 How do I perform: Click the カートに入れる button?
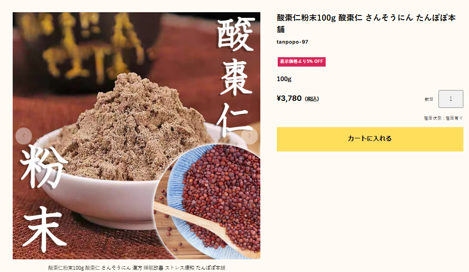tap(370, 139)
